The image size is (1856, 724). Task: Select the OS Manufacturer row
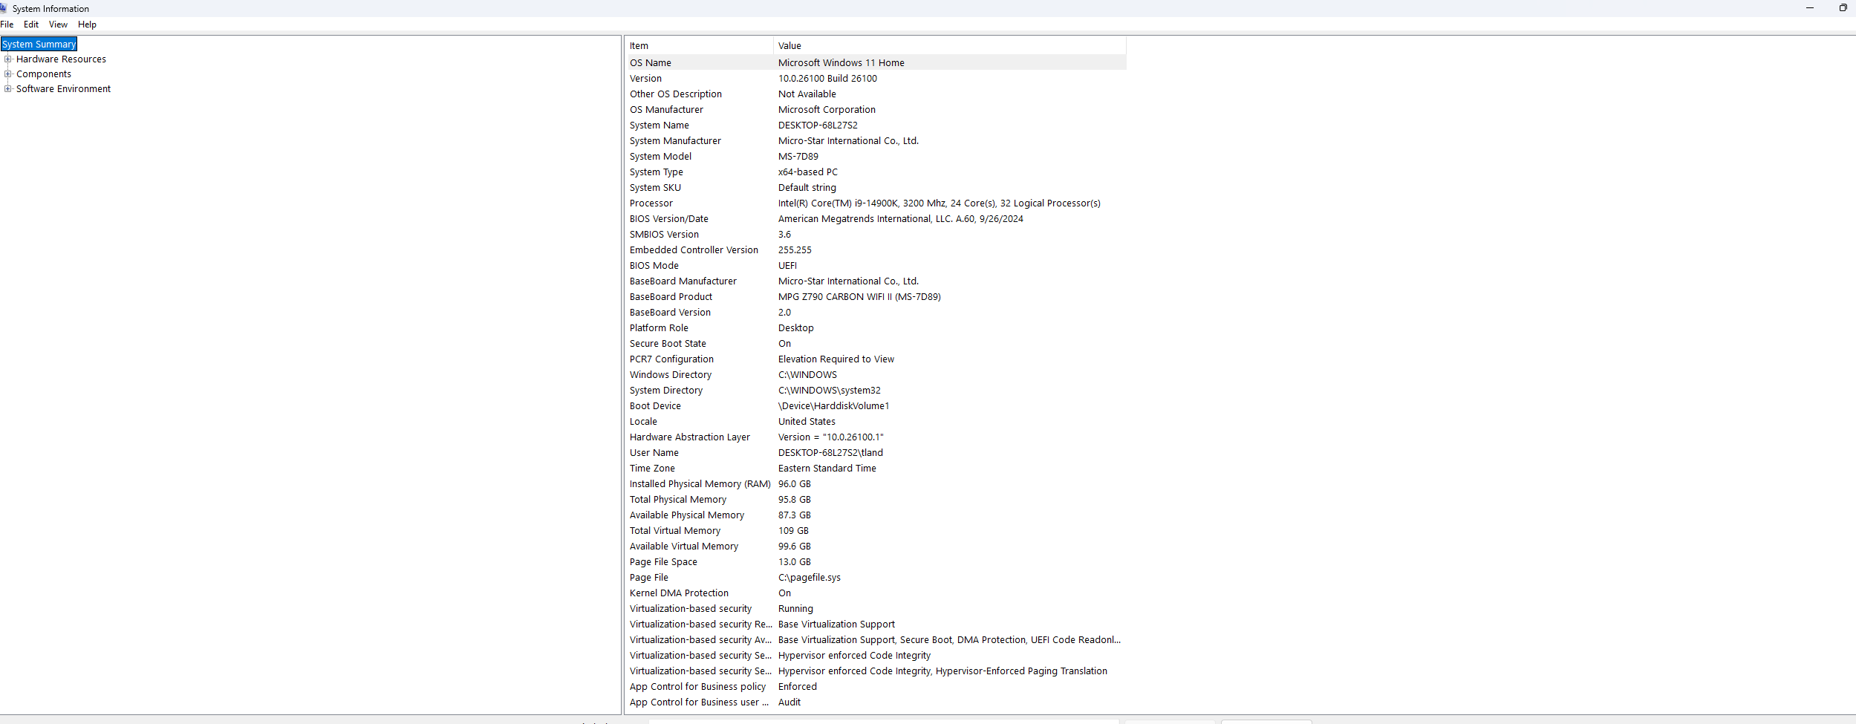[876, 110]
